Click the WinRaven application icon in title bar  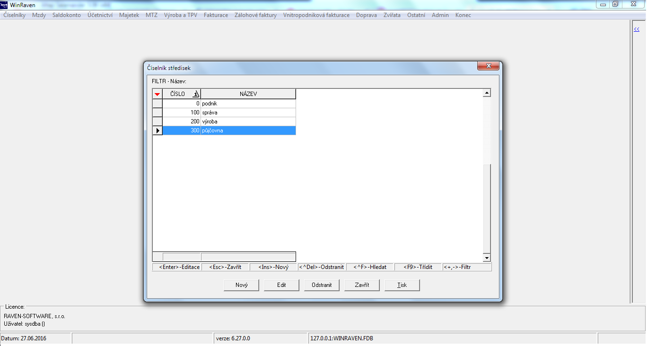(4, 5)
